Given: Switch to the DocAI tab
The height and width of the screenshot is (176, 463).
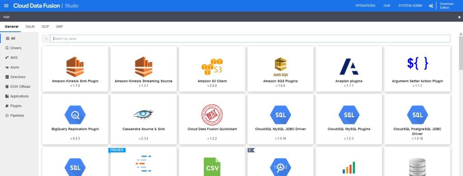Looking at the screenshot, I should click(x=30, y=27).
